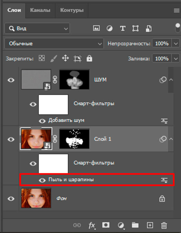Hide the Добавить шум filter eye

pos(42,121)
